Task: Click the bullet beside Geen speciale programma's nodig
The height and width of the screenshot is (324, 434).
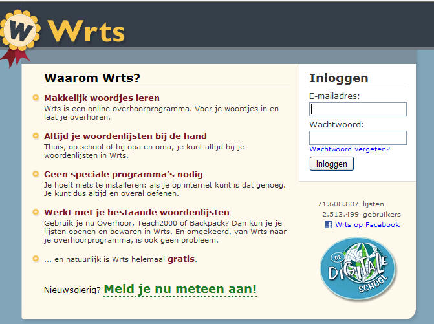Action: coord(36,174)
